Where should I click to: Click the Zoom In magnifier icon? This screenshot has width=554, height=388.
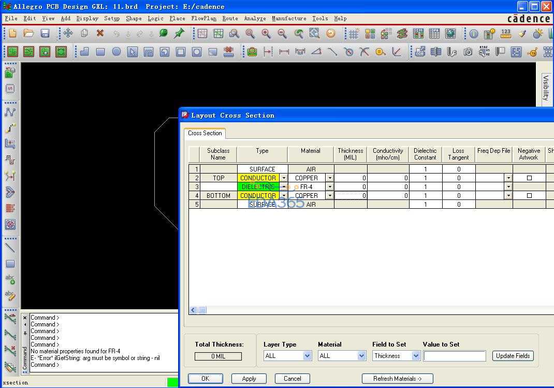(266, 34)
